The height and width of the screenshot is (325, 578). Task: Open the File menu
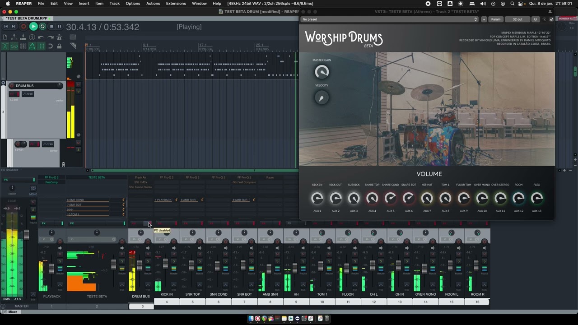click(x=41, y=4)
